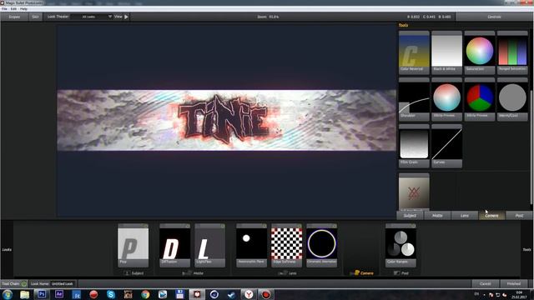
Task: Open the Edit menu
Action: (13, 9)
